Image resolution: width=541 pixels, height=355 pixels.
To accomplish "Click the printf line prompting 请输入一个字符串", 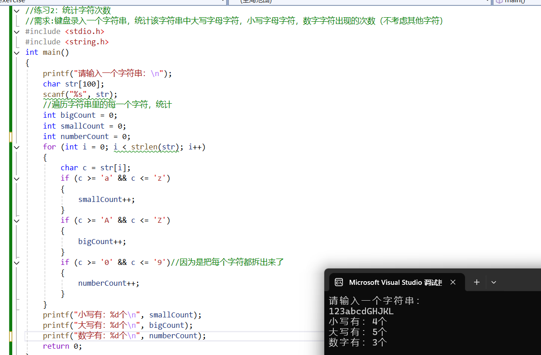I will 107,73.
